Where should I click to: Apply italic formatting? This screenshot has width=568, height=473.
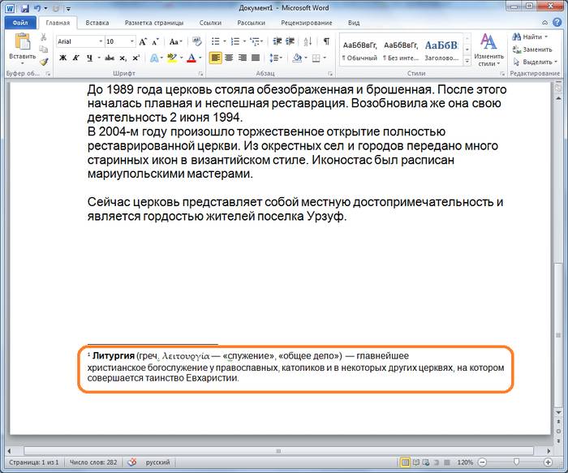pyautogui.click(x=75, y=58)
